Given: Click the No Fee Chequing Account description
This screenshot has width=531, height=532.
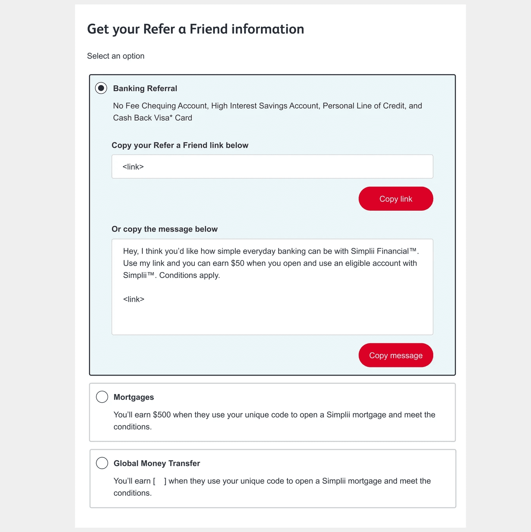Looking at the screenshot, I should point(267,112).
